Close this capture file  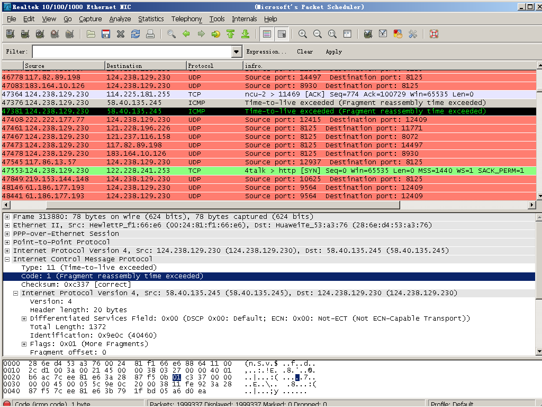(121, 34)
